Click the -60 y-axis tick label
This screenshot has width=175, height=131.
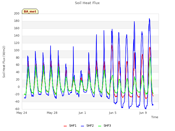[x=17, y=109]
